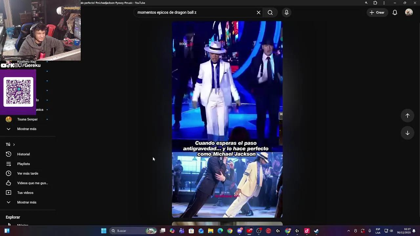Image resolution: width=420 pixels, height=236 pixels.
Task: Click the Crear button
Action: click(x=377, y=12)
